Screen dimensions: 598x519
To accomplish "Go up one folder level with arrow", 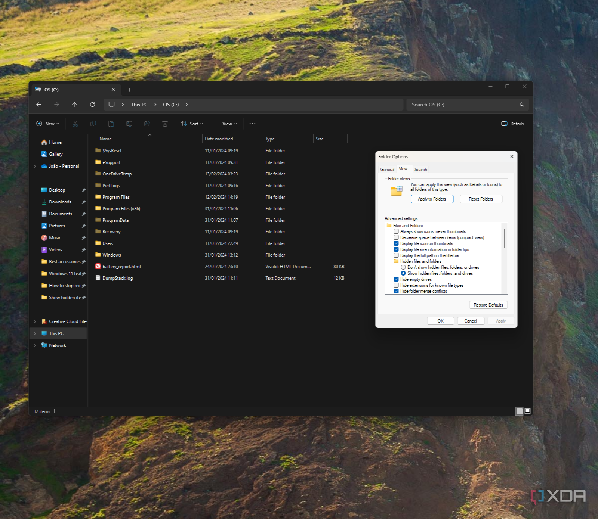I will (x=74, y=105).
